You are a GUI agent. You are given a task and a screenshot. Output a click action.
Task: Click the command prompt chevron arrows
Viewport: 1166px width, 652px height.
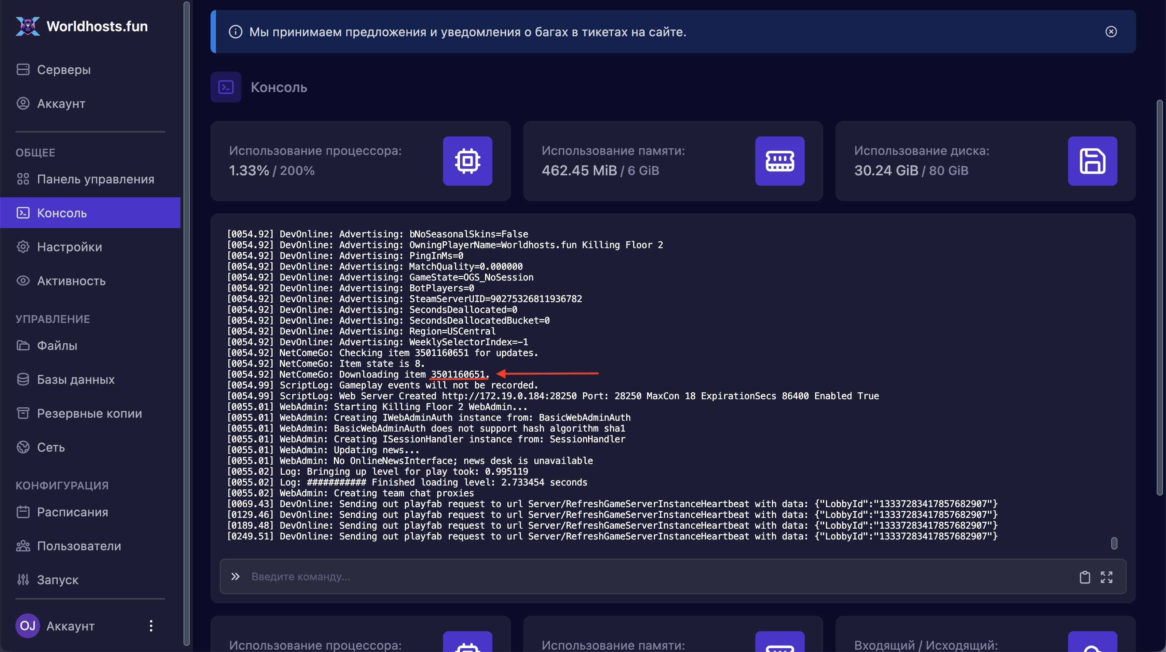coord(235,576)
